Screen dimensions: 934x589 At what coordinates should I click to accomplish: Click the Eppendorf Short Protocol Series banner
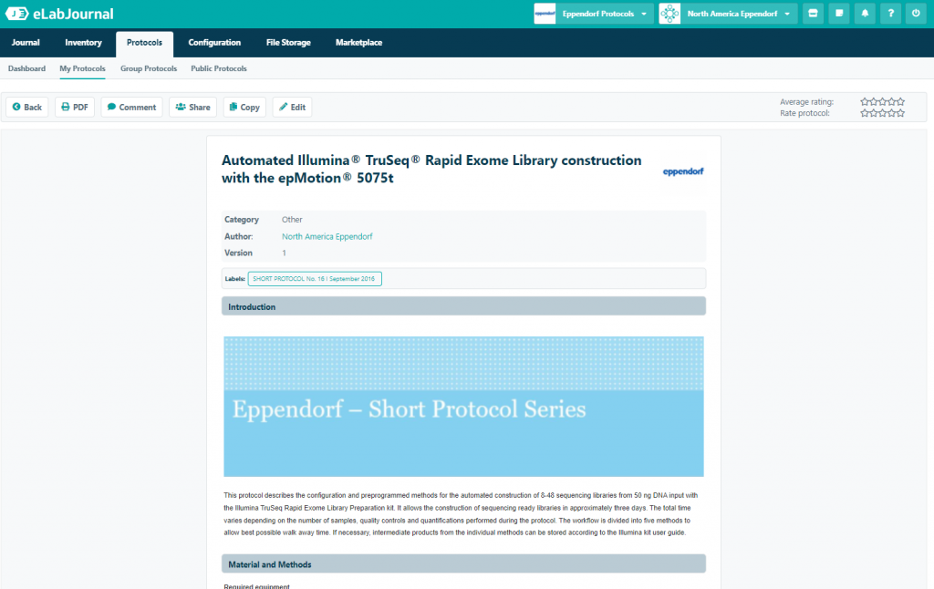tap(463, 407)
